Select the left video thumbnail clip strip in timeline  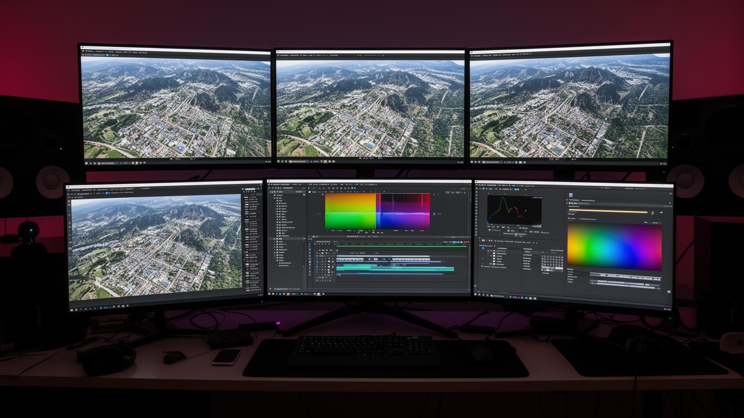coord(350,259)
